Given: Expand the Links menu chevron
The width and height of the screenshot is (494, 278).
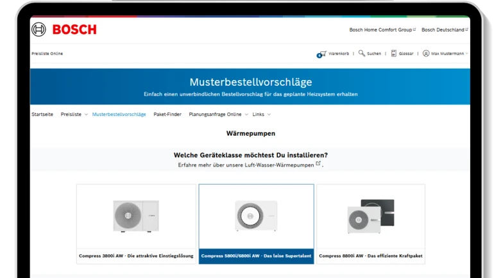Looking at the screenshot, I should point(269,115).
